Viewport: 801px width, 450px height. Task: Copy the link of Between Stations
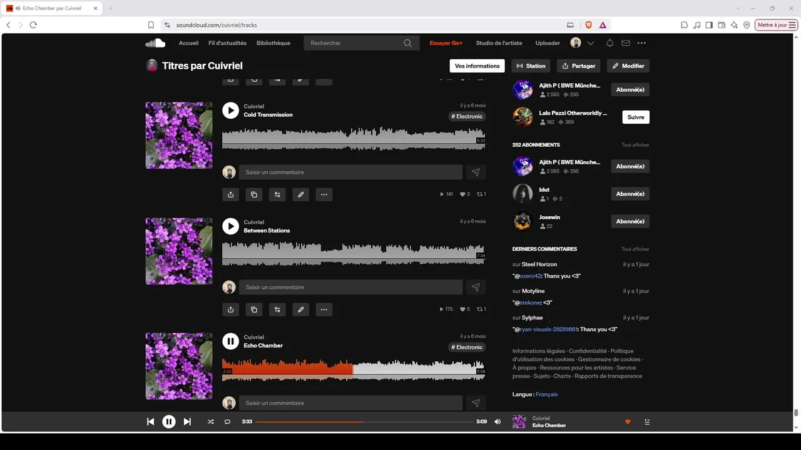pos(253,309)
